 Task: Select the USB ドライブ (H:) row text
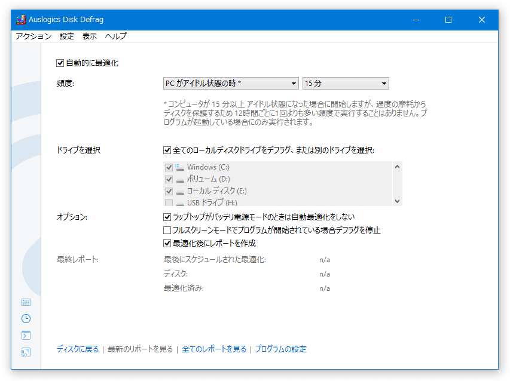point(212,202)
